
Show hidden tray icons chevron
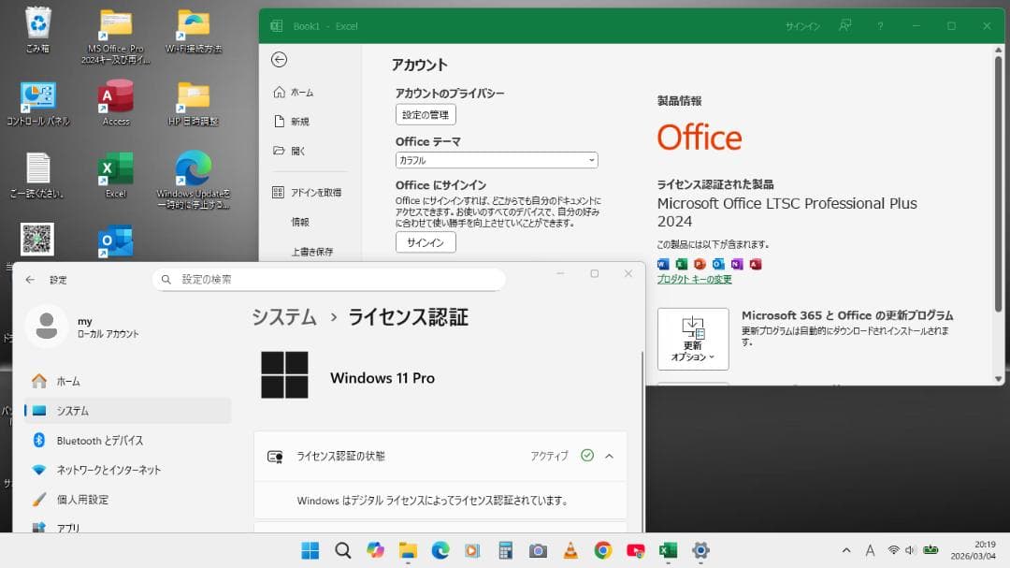click(846, 550)
